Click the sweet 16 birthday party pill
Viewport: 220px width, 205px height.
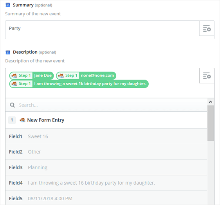(79, 84)
